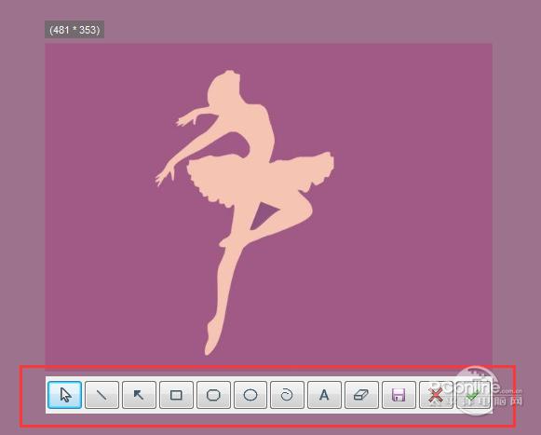Viewport: 541px width, 435px height.
Task: Save the capture with the floppy disk icon
Action: point(399,395)
